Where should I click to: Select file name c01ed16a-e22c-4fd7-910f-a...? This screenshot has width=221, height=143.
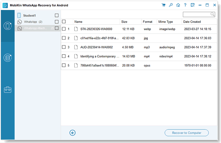[99, 38]
